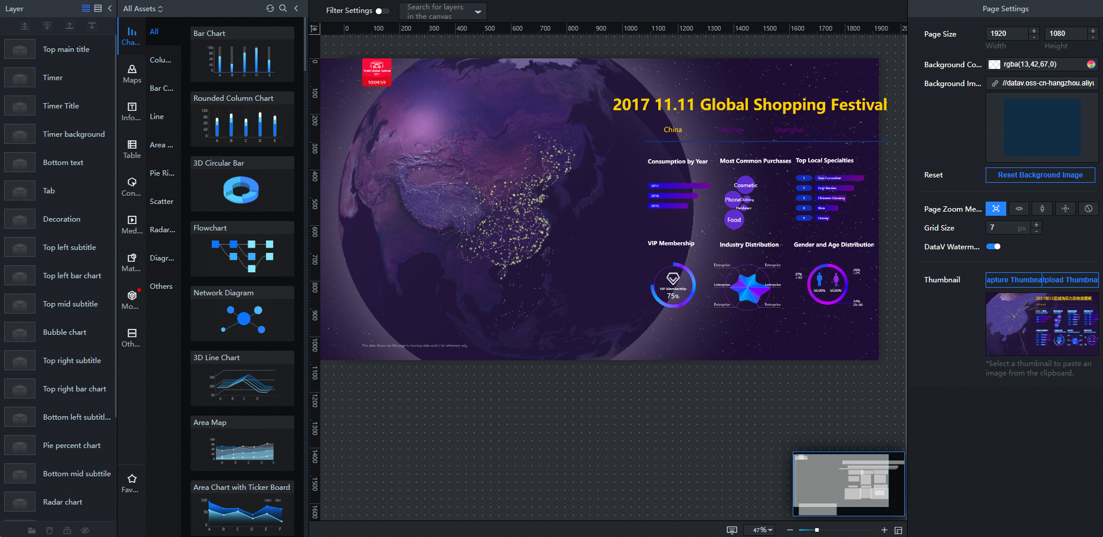This screenshot has height=537, width=1103.
Task: Show keyboard shortcuts via the keyboard icon
Action: click(732, 530)
